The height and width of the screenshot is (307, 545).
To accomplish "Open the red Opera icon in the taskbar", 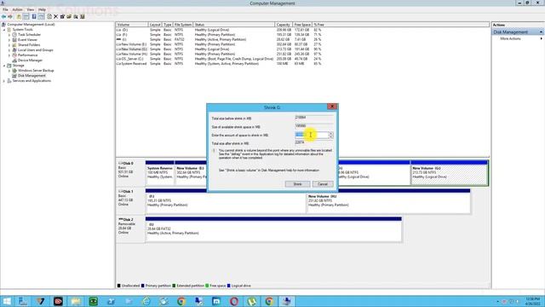I will (x=234, y=301).
